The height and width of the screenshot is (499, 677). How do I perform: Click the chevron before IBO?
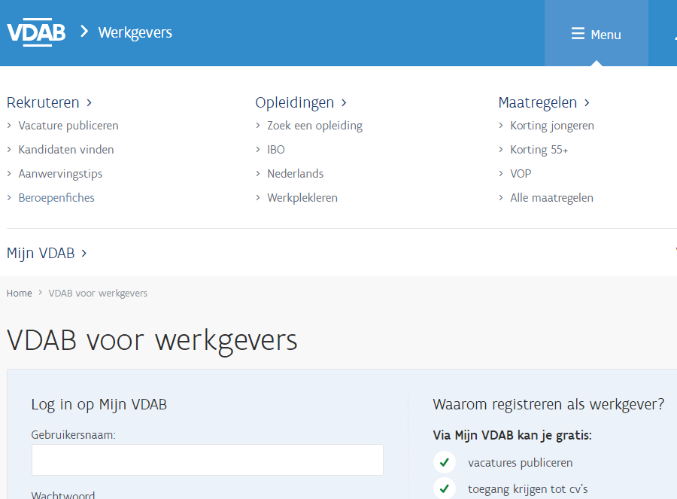[258, 150]
